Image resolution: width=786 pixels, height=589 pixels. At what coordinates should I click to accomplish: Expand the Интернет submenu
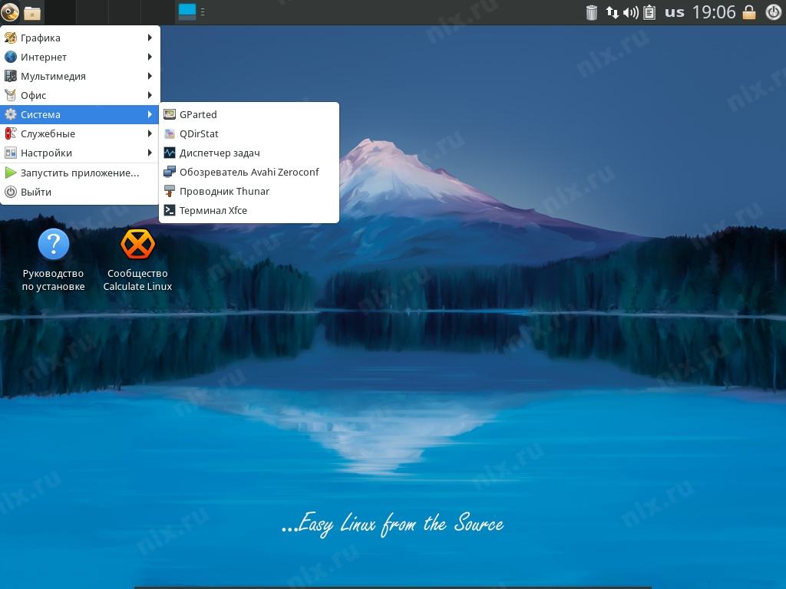click(x=44, y=57)
